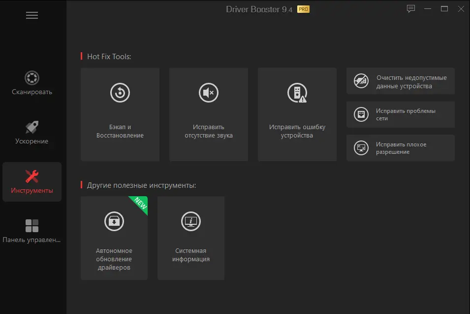Select the Инструменты tab in the sidebar

31,181
